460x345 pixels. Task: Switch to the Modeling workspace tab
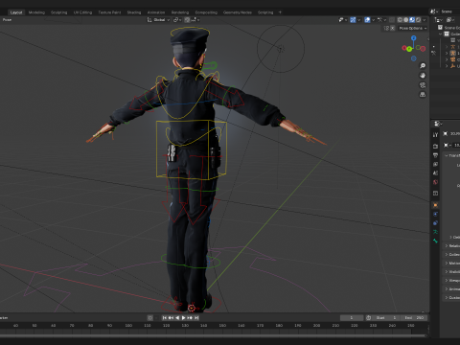tap(36, 12)
